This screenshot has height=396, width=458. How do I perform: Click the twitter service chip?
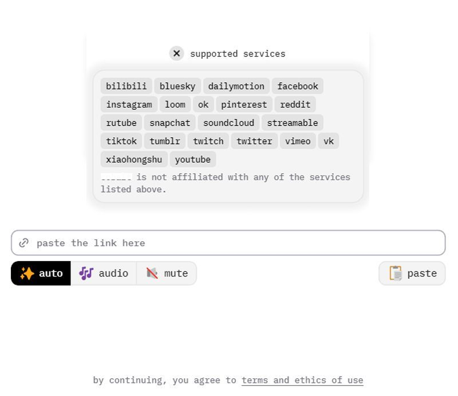pyautogui.click(x=254, y=141)
